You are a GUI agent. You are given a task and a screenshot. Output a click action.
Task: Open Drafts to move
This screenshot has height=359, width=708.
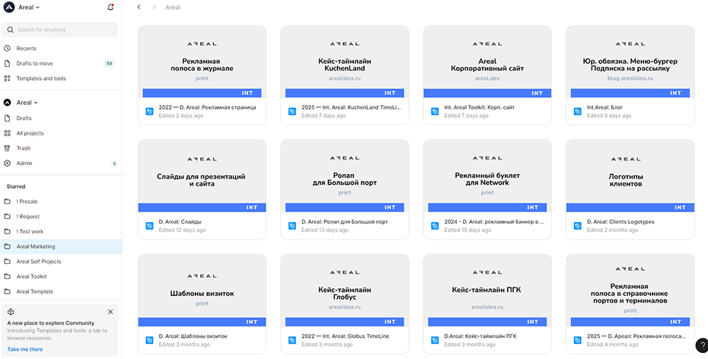point(34,64)
